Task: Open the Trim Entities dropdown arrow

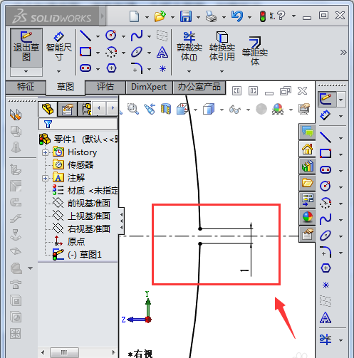Action: coord(189,71)
